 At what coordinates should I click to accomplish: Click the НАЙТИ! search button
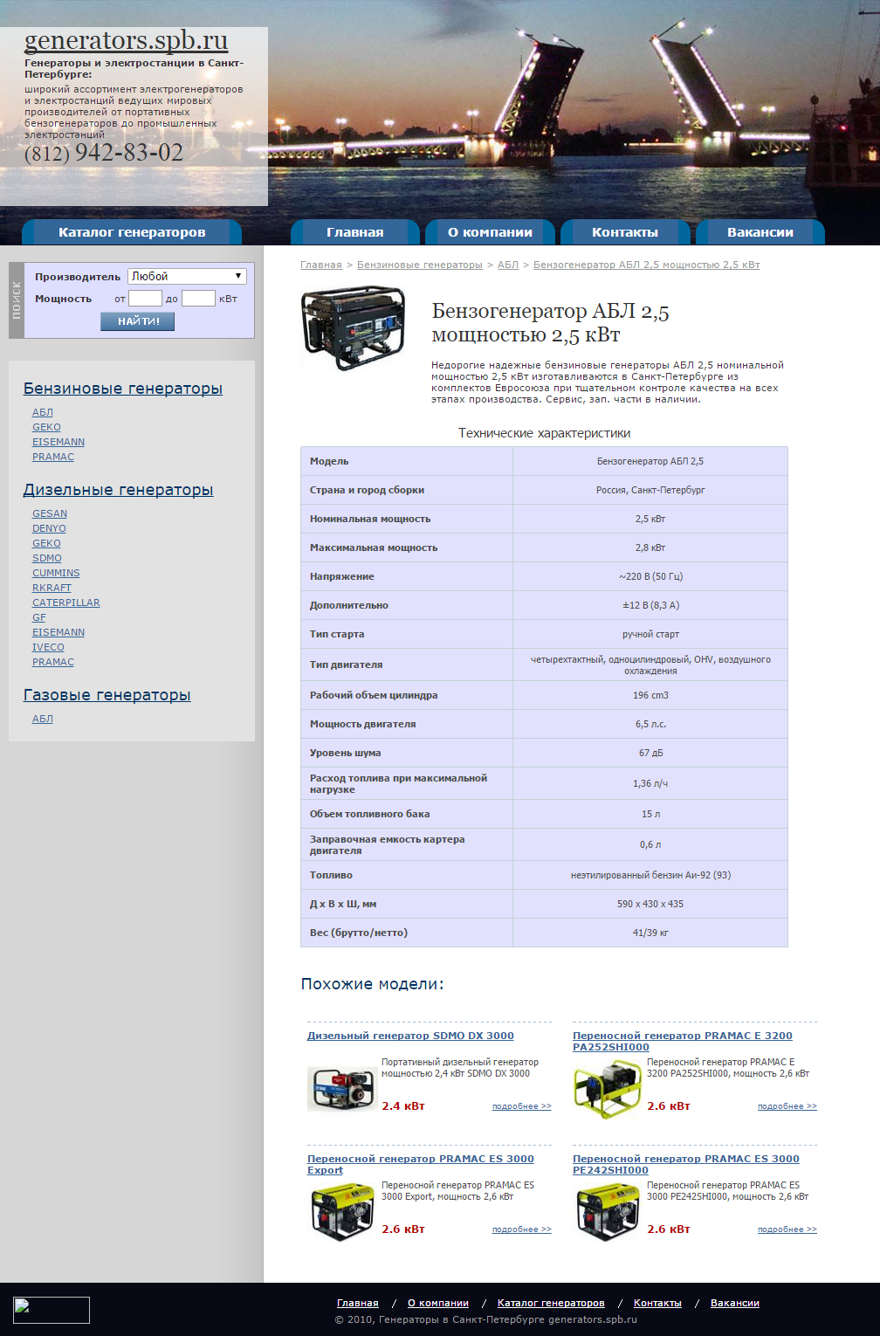tap(138, 321)
